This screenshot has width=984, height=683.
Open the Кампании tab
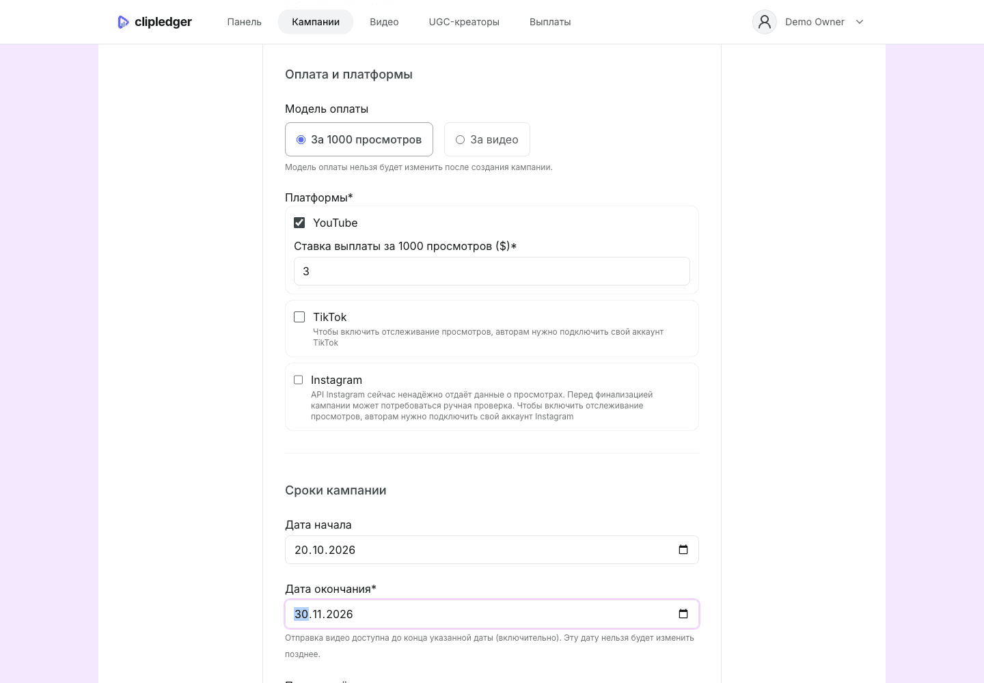316,22
